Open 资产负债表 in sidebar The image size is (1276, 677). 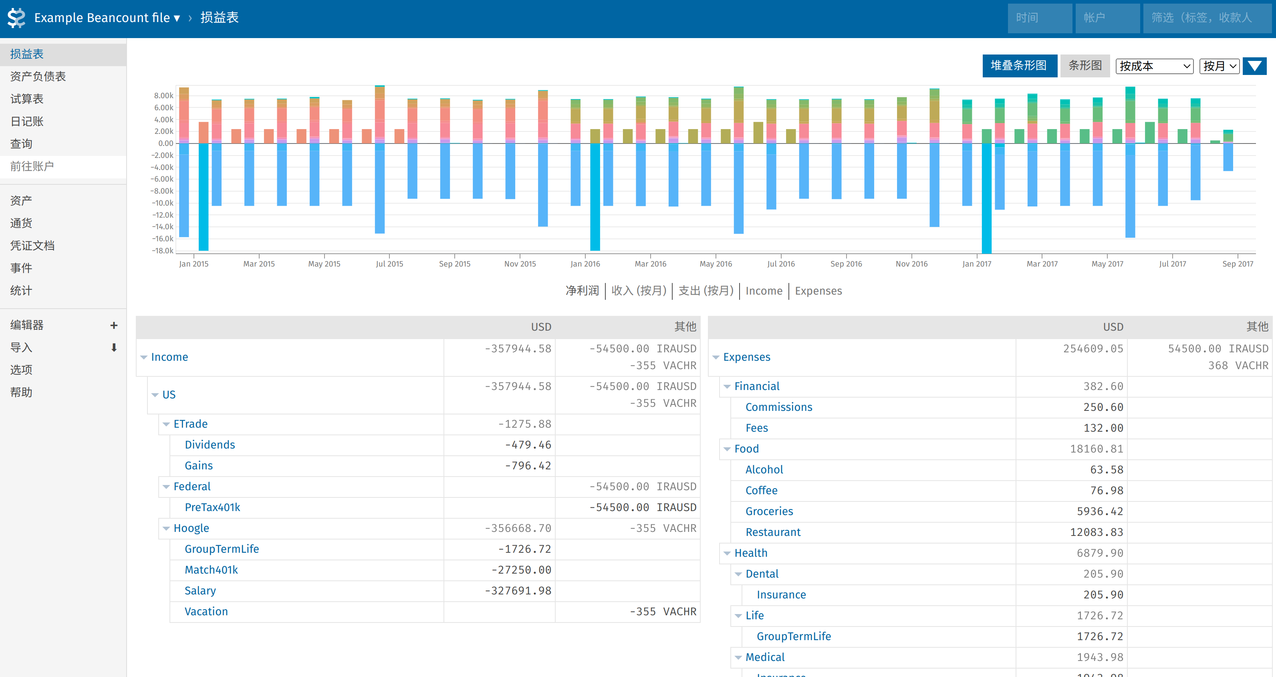[x=38, y=76]
